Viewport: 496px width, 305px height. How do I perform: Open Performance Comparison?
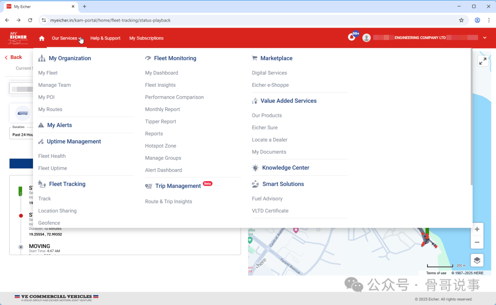click(x=175, y=97)
